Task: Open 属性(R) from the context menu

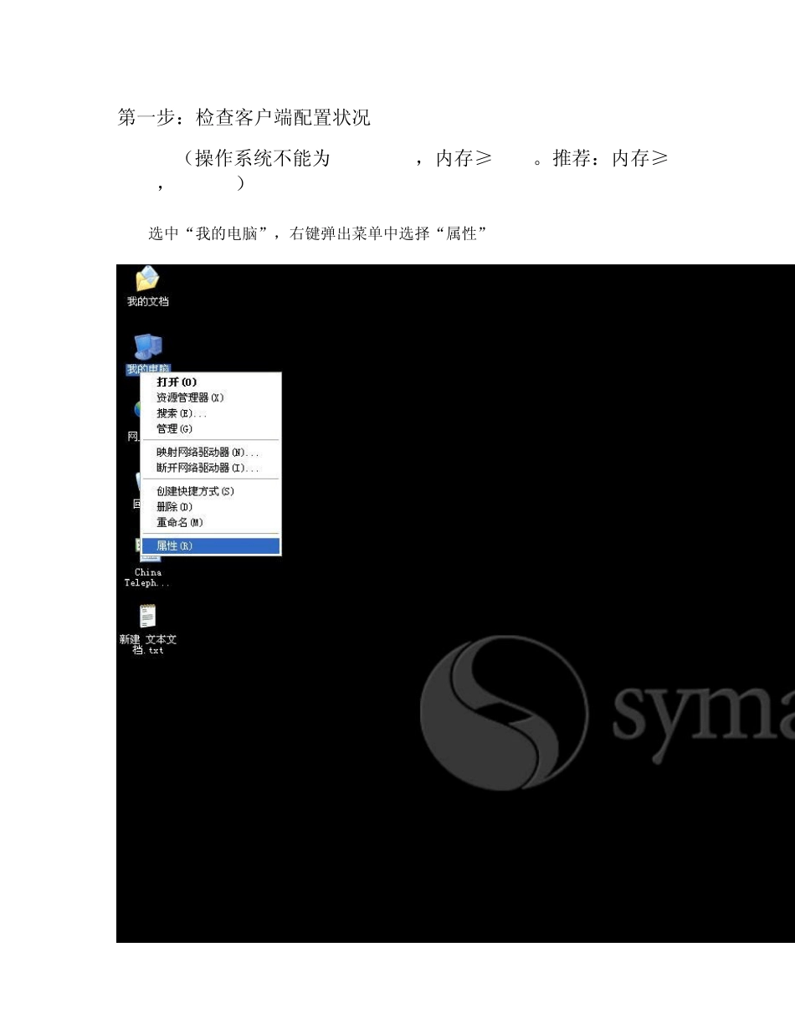Action: click(210, 546)
